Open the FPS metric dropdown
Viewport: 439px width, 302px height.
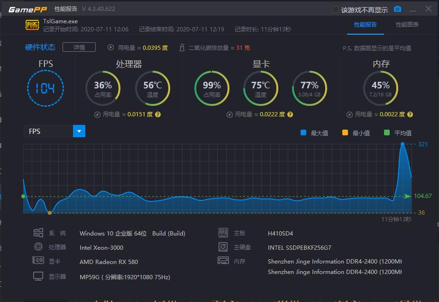click(x=80, y=131)
